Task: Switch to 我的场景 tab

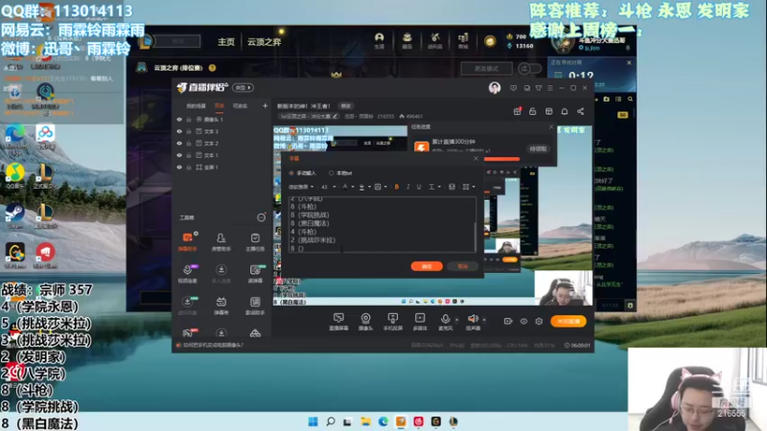Action: (x=196, y=105)
